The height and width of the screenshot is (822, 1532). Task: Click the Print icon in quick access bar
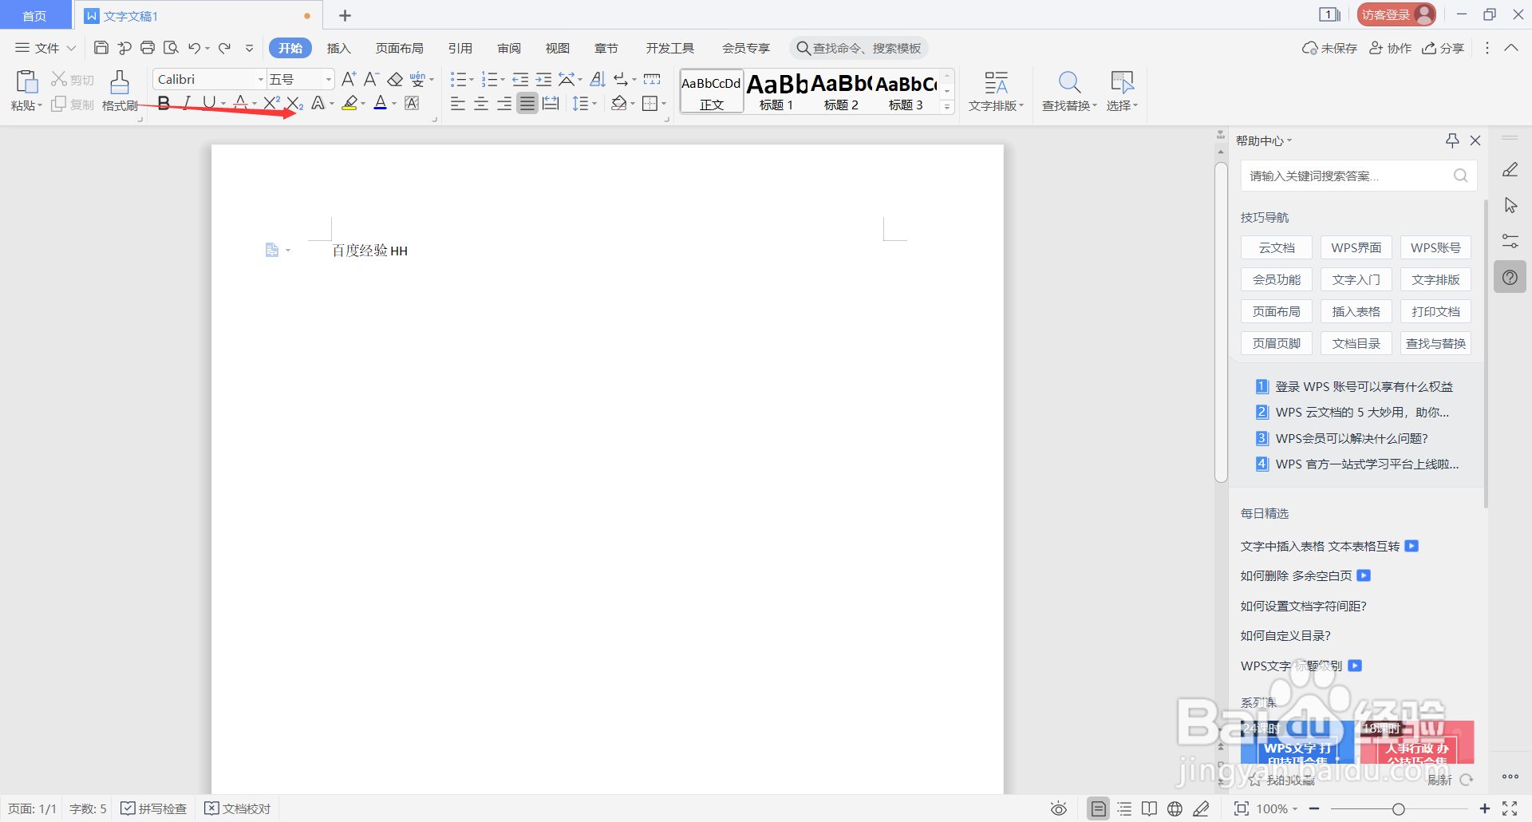pos(148,48)
